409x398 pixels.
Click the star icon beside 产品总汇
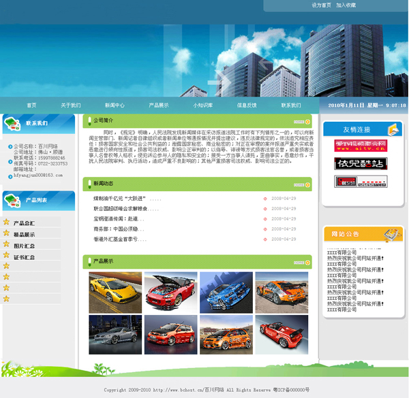tap(7, 222)
